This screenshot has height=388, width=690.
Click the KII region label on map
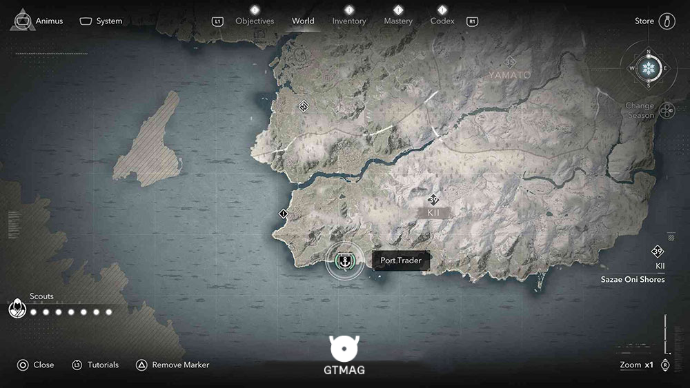tap(433, 213)
